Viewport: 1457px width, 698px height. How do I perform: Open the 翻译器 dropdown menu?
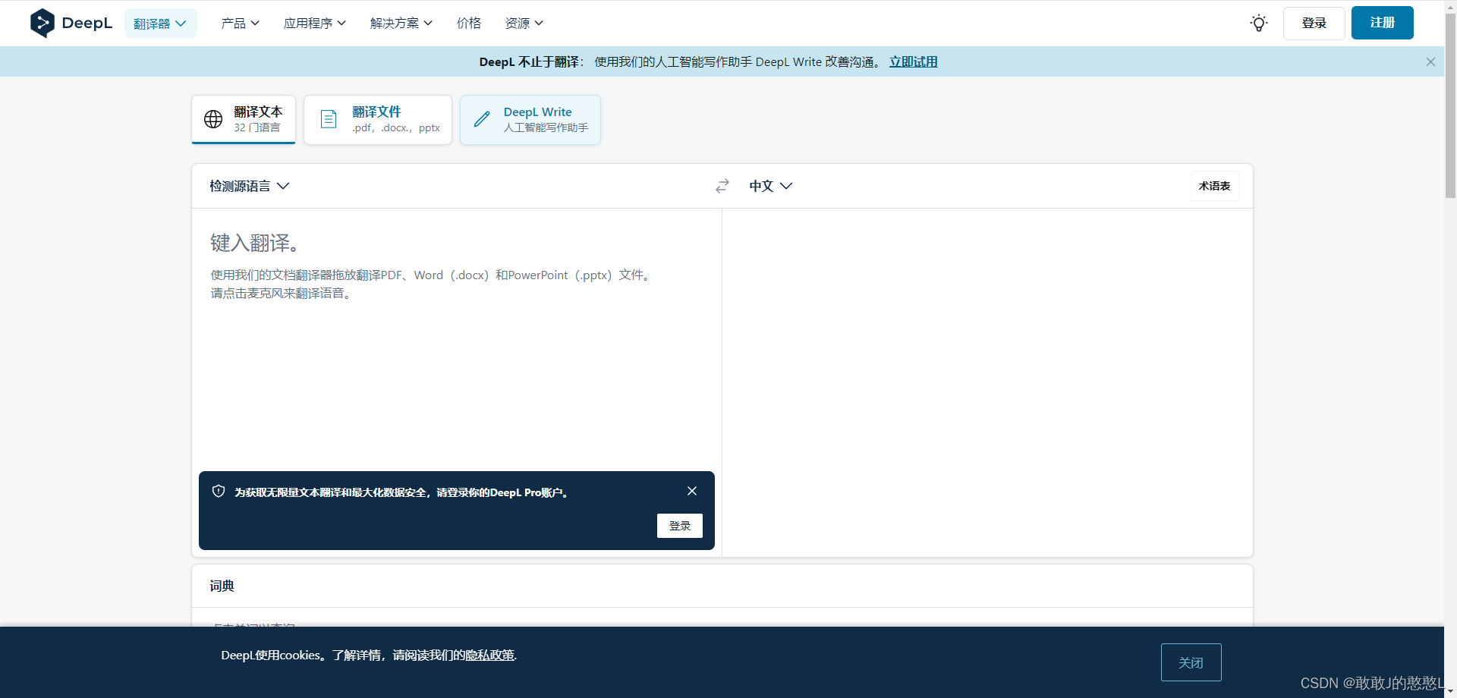point(160,24)
